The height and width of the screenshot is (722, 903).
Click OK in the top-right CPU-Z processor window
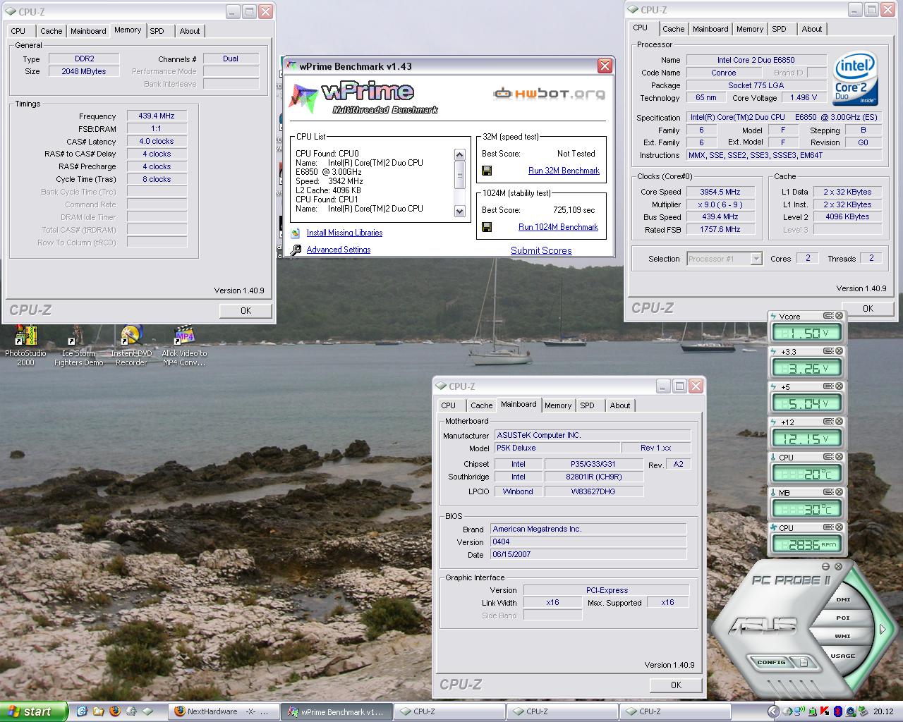868,309
